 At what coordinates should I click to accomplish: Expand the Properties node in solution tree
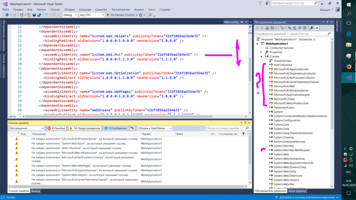tap(261, 52)
